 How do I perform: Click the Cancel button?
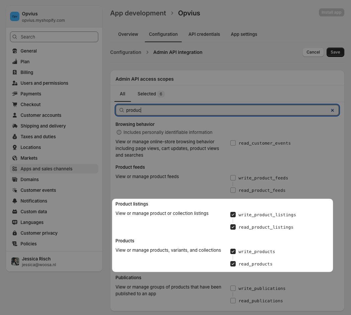tap(313, 52)
